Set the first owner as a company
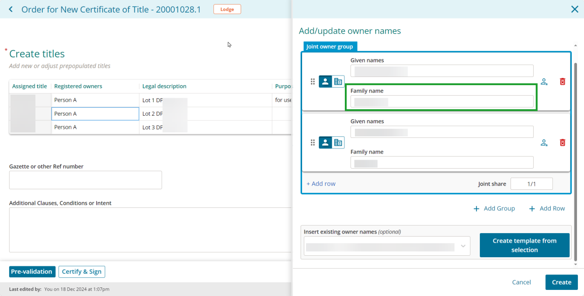584x296 pixels. pyautogui.click(x=338, y=82)
